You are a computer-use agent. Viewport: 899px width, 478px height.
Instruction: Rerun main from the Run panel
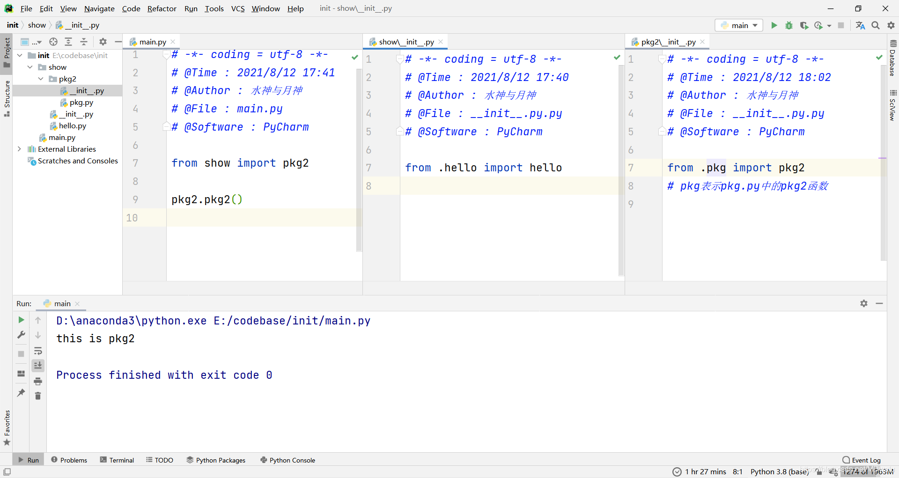click(21, 320)
